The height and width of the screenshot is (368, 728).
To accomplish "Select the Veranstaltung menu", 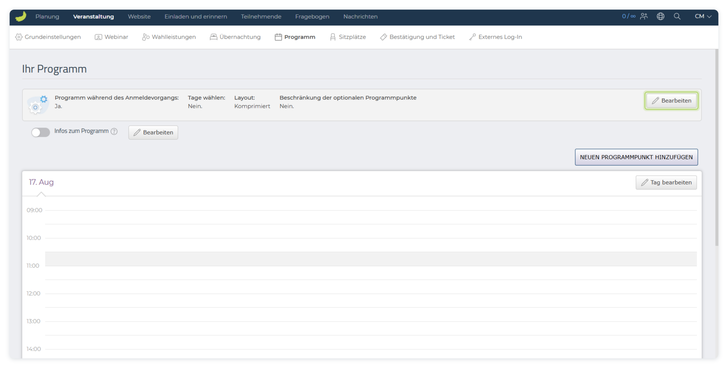I will tap(93, 16).
